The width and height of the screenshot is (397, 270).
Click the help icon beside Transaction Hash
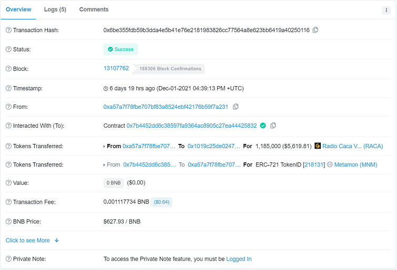8,30
